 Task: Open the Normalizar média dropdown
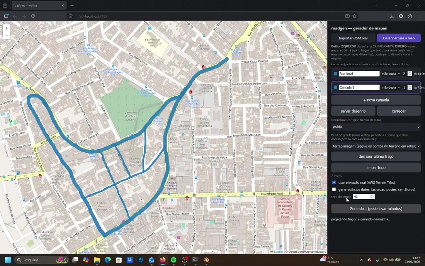pos(376,127)
